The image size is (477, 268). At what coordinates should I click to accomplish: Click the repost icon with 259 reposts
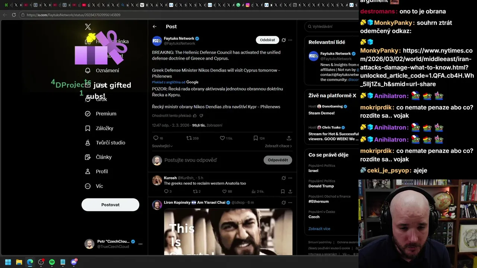point(189,138)
